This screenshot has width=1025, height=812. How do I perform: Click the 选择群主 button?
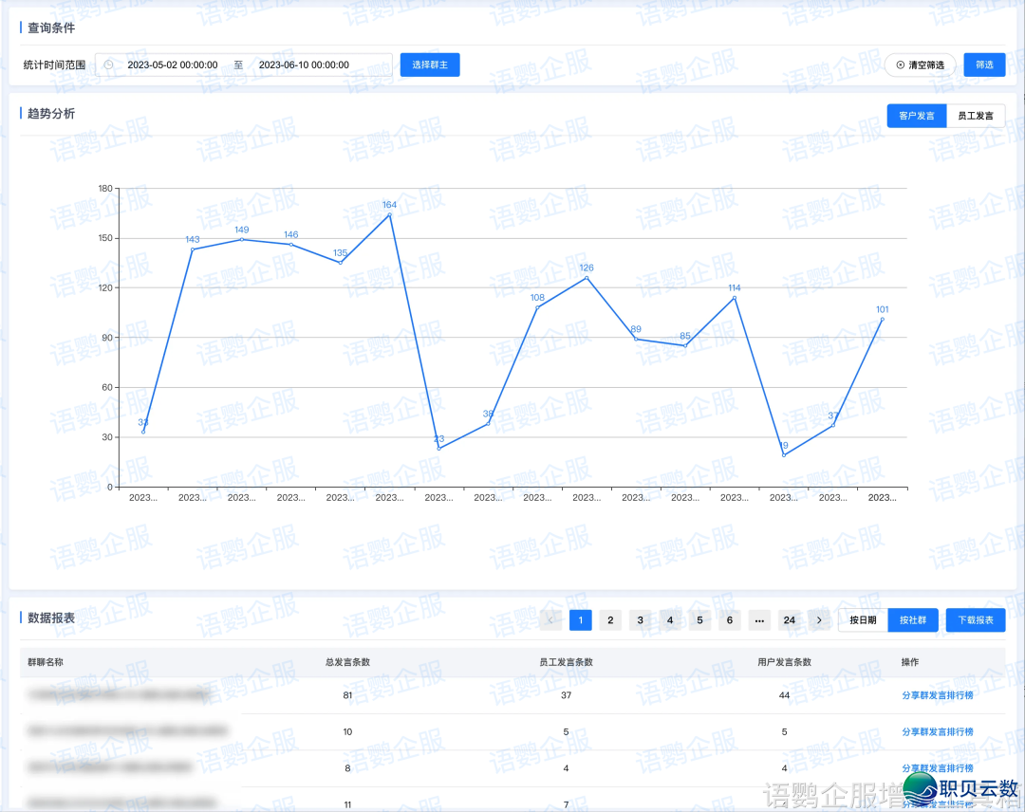click(x=430, y=65)
